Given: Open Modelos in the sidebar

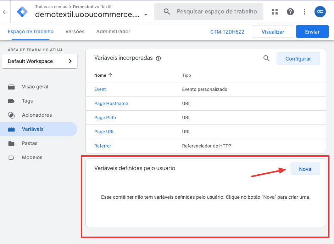Looking at the screenshot, I should pyautogui.click(x=32, y=158).
